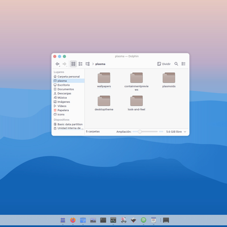This screenshot has height=227, width=227.
Task: Open Descargas from the sidebar
Action: (68, 94)
